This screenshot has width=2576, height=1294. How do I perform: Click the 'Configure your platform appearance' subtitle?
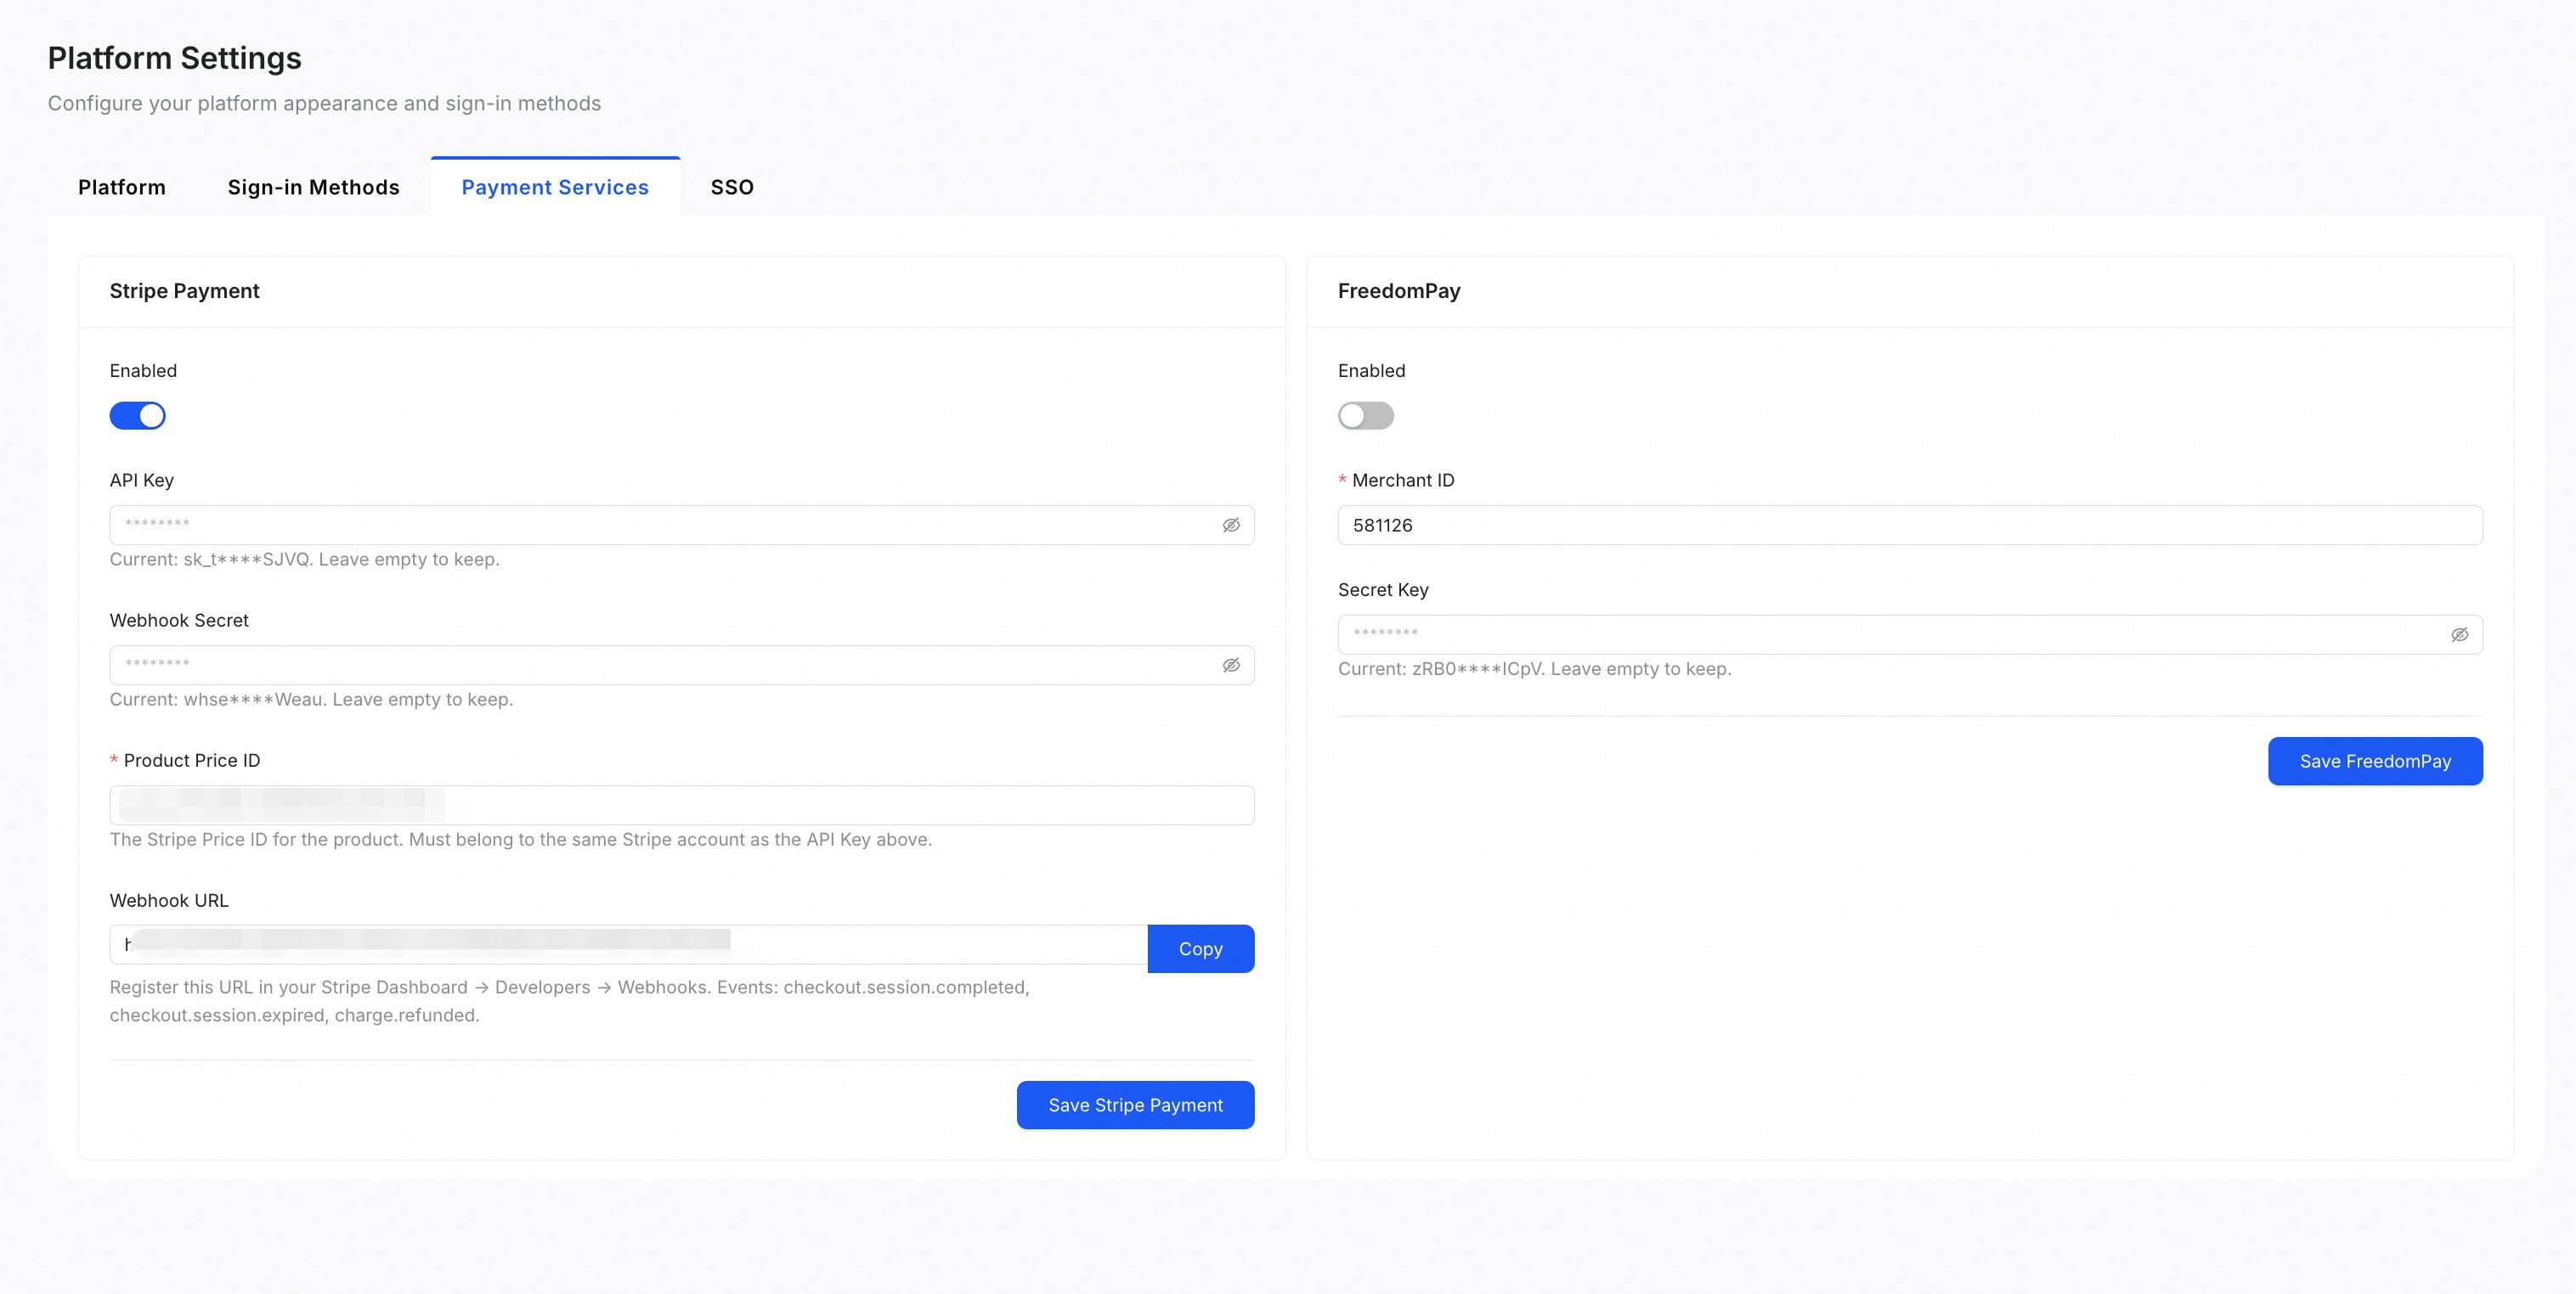pos(324,104)
